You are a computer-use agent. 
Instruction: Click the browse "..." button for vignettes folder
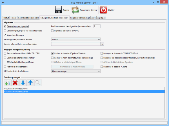coord(103,44)
